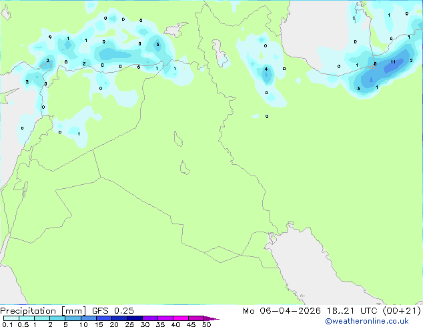423x327 pixels.
Task: Click the 1–2 mm legend swatch
Action: point(42,318)
